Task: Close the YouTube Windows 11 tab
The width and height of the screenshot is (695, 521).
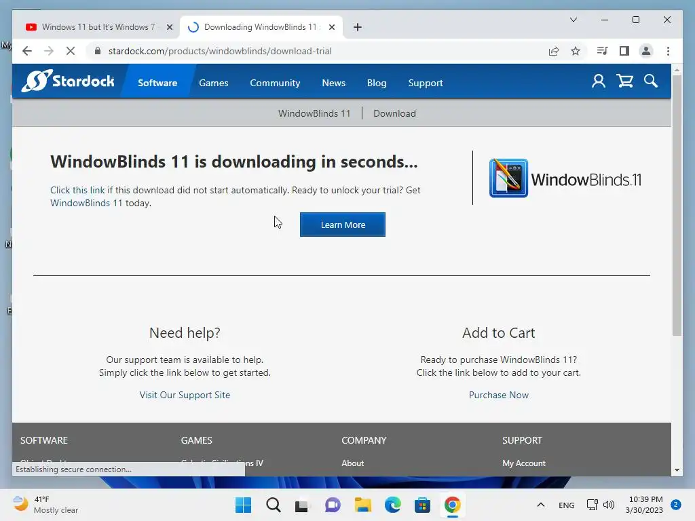Action: coord(169,27)
